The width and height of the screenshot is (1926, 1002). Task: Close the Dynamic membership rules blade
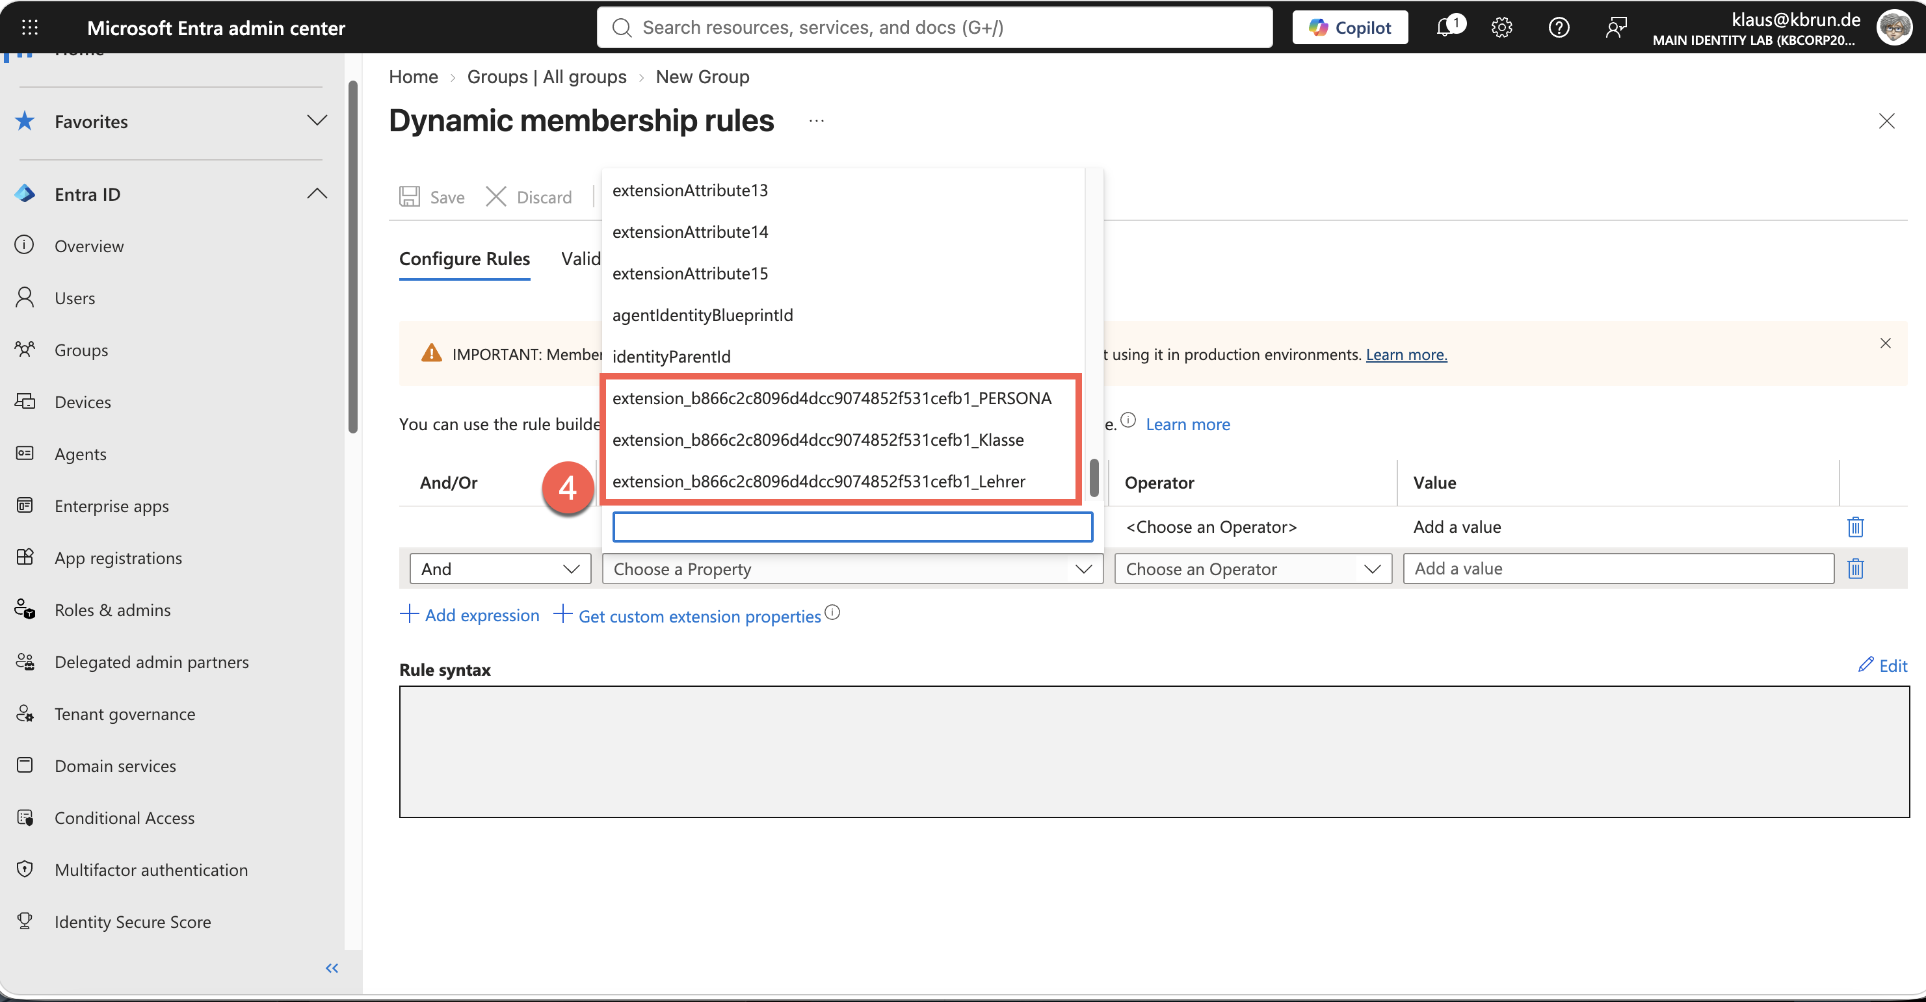pos(1886,121)
